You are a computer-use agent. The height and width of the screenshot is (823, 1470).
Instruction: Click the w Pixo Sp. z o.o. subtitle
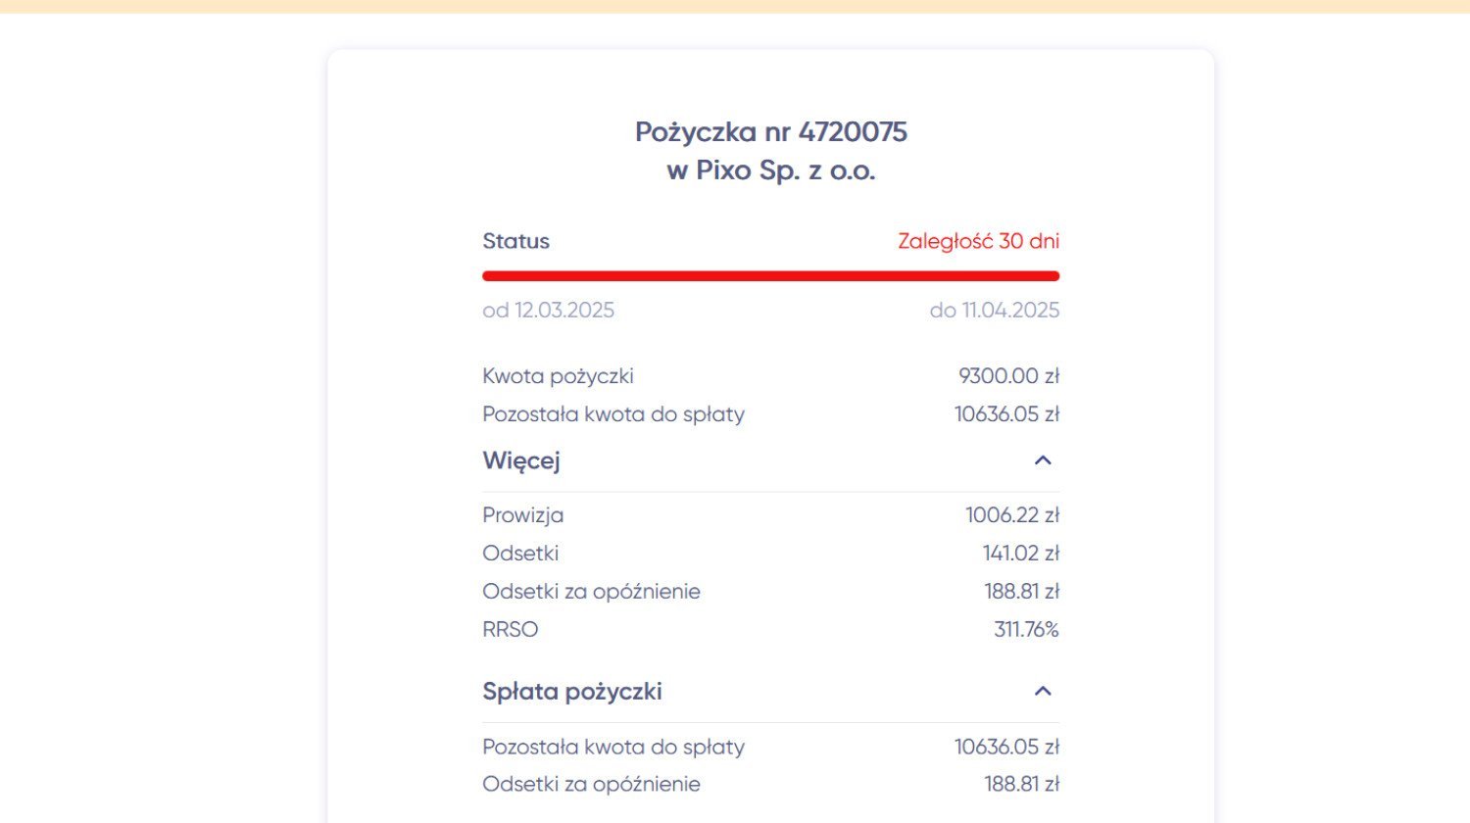coord(771,170)
